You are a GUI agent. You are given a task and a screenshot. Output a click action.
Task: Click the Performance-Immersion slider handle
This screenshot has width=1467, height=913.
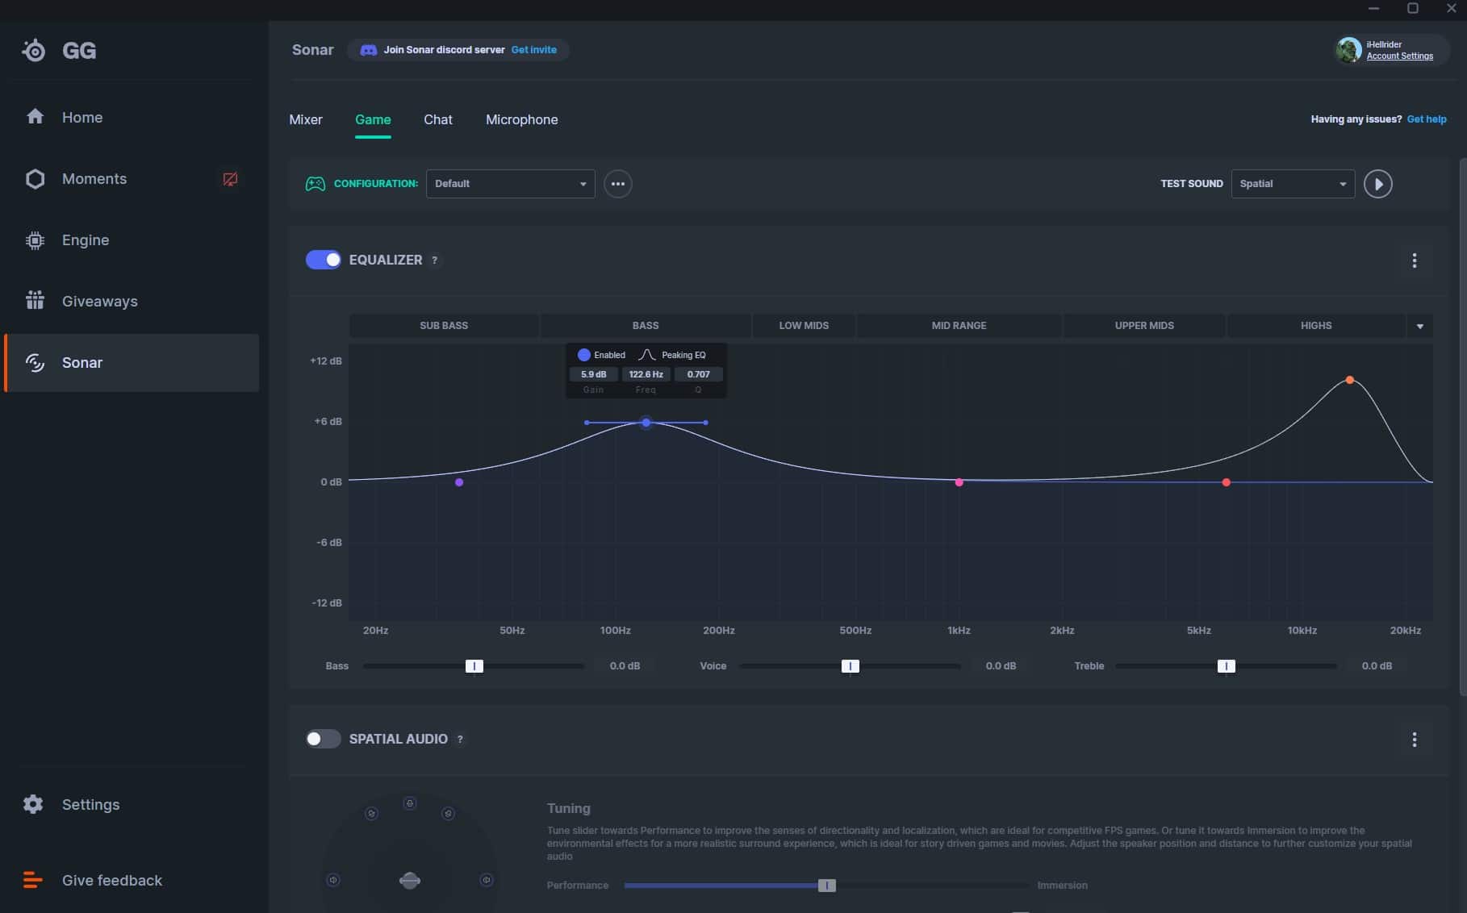tap(827, 886)
